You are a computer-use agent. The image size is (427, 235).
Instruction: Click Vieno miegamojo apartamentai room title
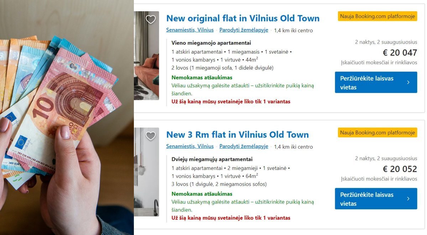[x=211, y=43]
